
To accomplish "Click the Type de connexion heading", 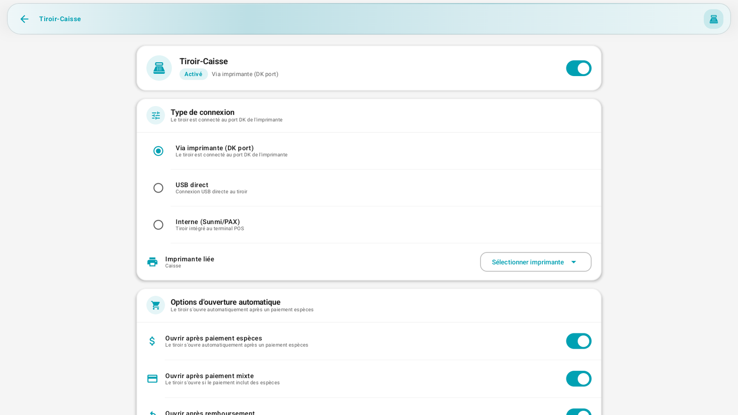I will pyautogui.click(x=202, y=112).
